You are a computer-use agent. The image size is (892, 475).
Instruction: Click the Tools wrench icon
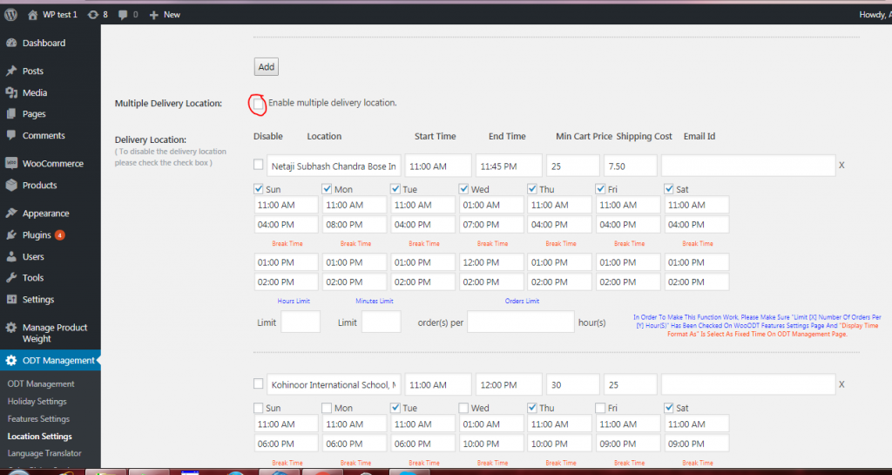point(11,278)
